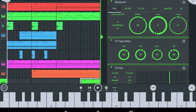This screenshot has height=112, width=196.
Task: Select the red Drums track icon
Action: [x=3, y=6]
